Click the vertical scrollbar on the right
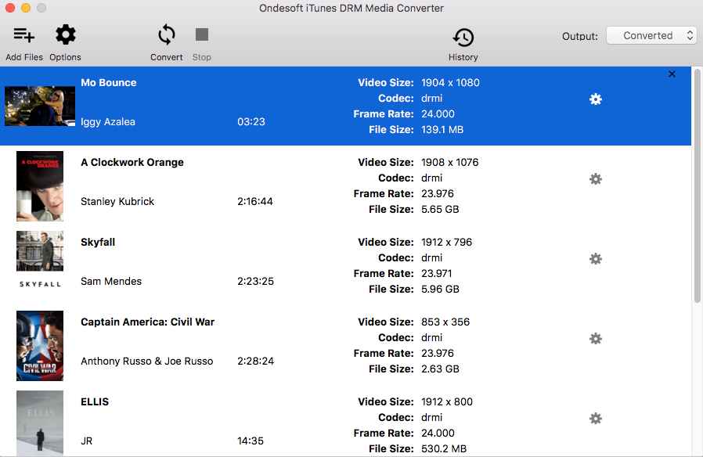Screen dimensions: 703x457 (x=697, y=186)
